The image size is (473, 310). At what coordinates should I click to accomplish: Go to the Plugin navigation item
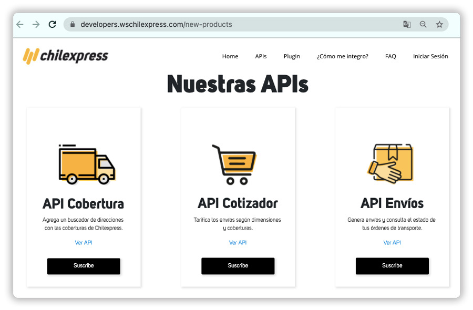(292, 56)
